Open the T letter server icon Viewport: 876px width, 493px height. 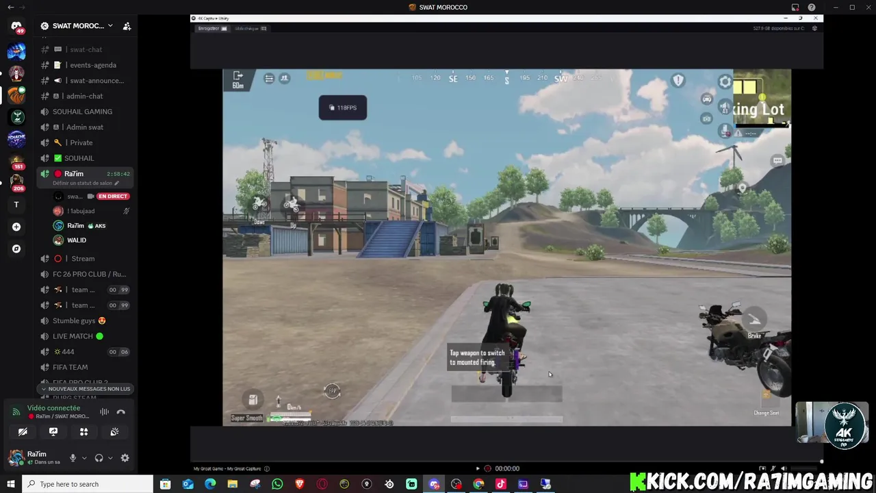pos(16,205)
